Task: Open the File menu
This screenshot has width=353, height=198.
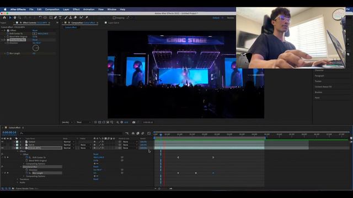Action: [x=31, y=9]
